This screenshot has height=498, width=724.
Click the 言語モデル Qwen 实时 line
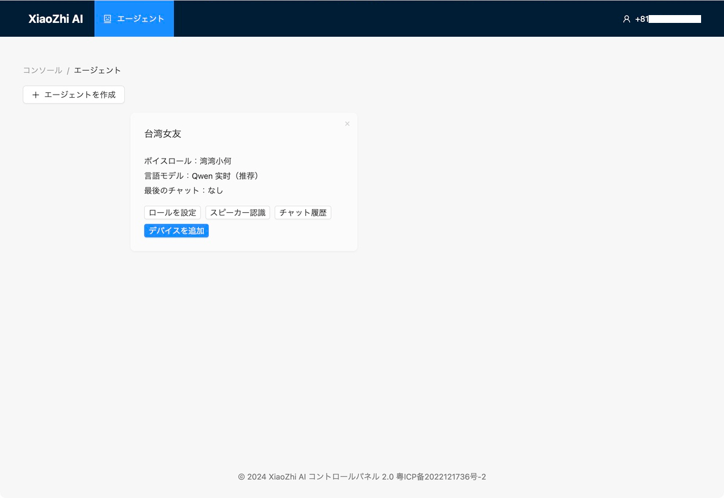202,176
